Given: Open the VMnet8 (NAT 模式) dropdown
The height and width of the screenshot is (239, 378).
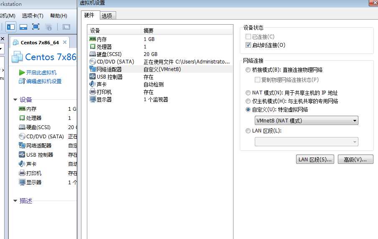Looking at the screenshot, I should coord(306,121).
